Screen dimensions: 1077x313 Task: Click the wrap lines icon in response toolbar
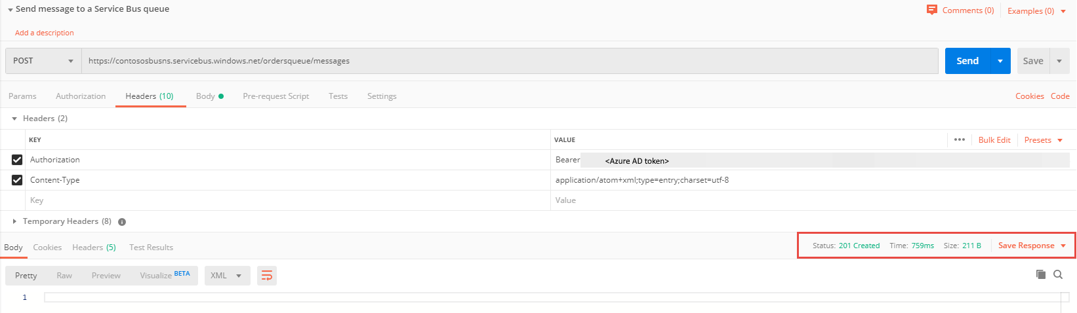coord(267,276)
